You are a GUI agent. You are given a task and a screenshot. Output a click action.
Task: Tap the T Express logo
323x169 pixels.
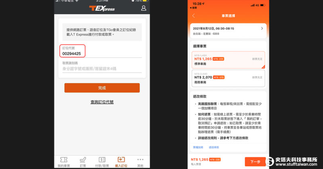(x=102, y=8)
